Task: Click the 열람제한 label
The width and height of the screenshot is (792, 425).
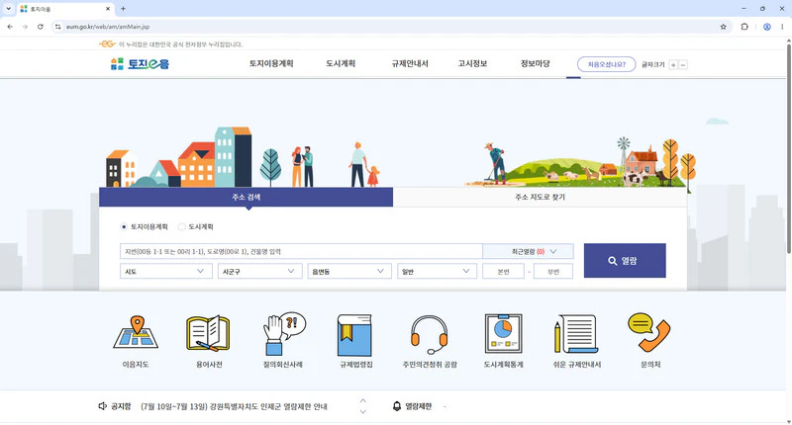Action: 418,406
